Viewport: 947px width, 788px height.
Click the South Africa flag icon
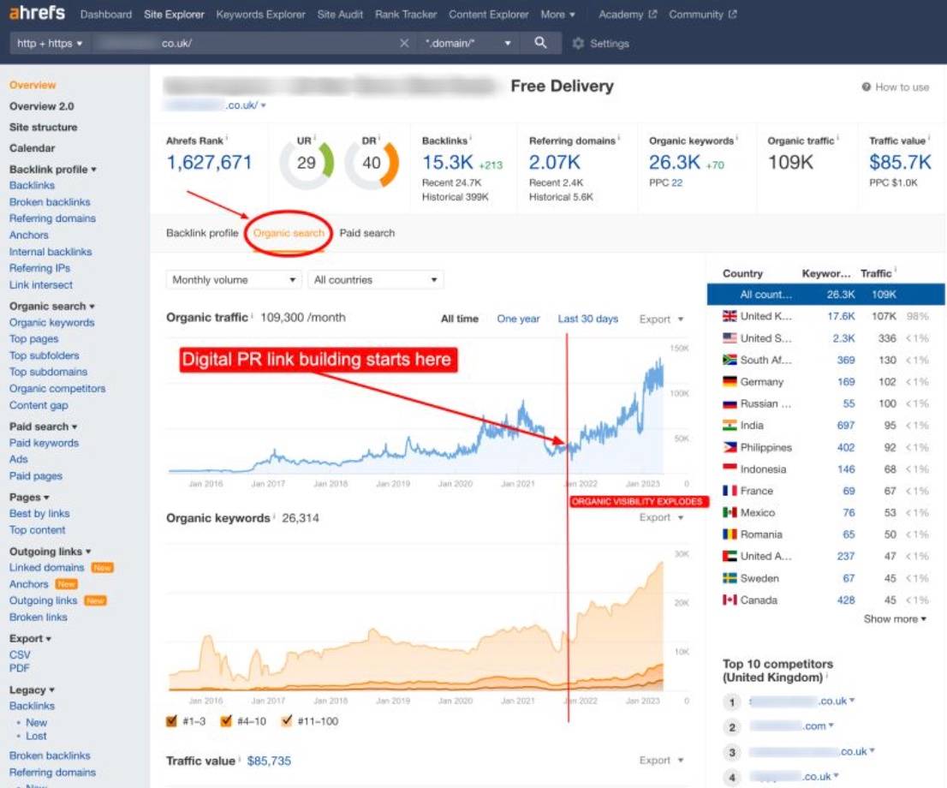730,360
